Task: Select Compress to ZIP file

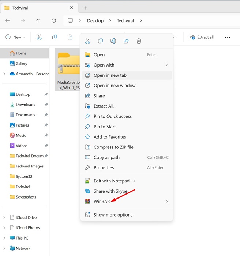Action: pos(127,147)
